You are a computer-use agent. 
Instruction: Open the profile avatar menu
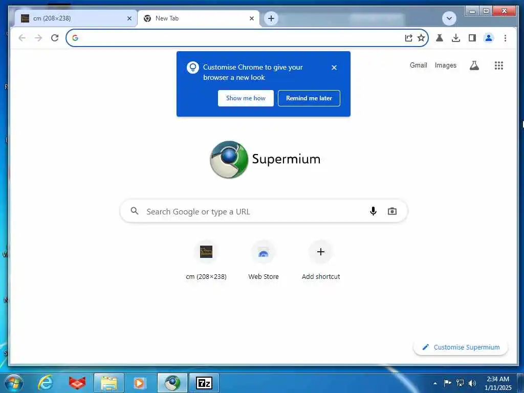(489, 38)
